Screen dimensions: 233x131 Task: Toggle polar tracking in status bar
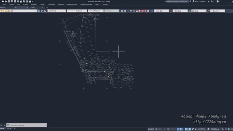click(x=168, y=129)
